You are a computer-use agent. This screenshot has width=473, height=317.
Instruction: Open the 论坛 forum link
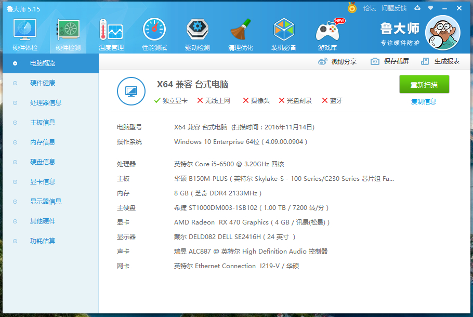pos(370,8)
